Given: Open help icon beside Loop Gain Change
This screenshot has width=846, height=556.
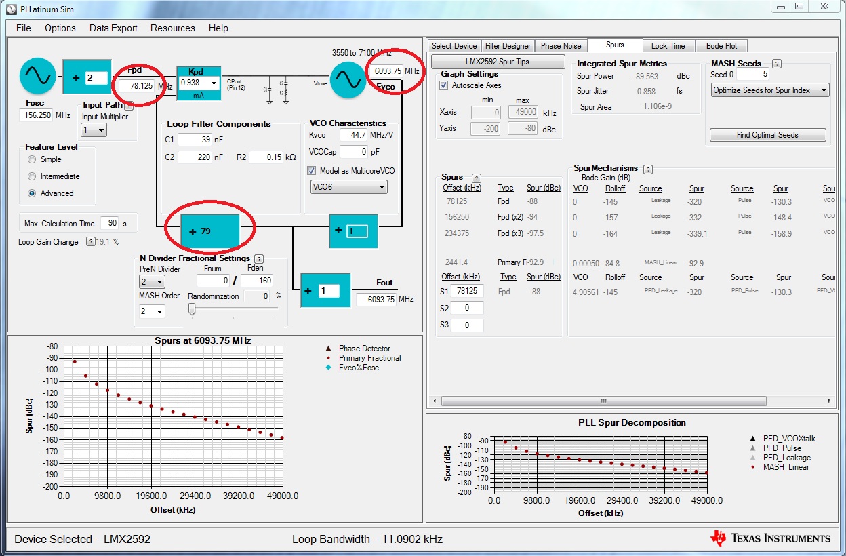Looking at the screenshot, I should pyautogui.click(x=90, y=241).
